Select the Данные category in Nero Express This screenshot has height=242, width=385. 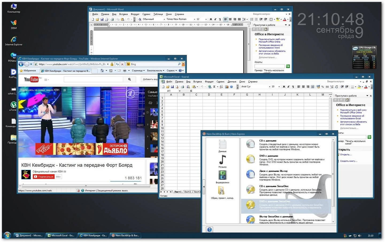click(222, 146)
